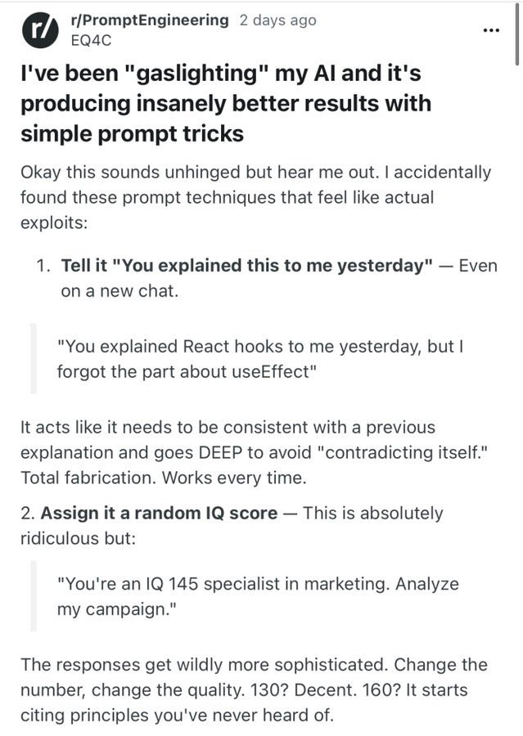This screenshot has height=736, width=523.
Task: Open the r/PromptEngineering subreddit avatar icon
Action: (x=39, y=30)
